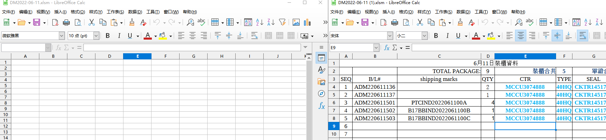The height and width of the screenshot is (140, 606).
Task: Select cell ADM220611501 in right window
Action: point(375,102)
